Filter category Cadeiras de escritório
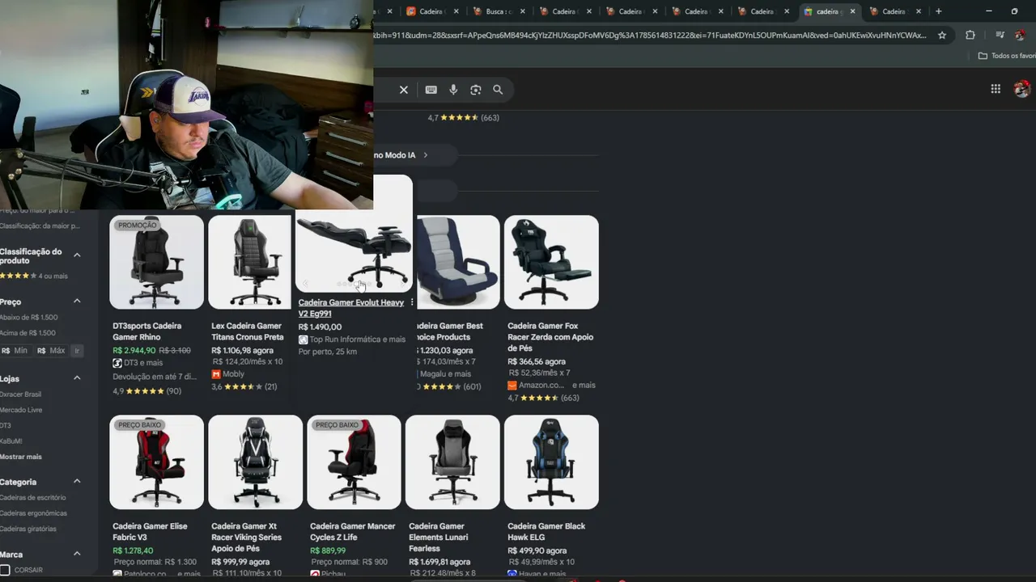This screenshot has height=582, width=1036. [x=33, y=498]
